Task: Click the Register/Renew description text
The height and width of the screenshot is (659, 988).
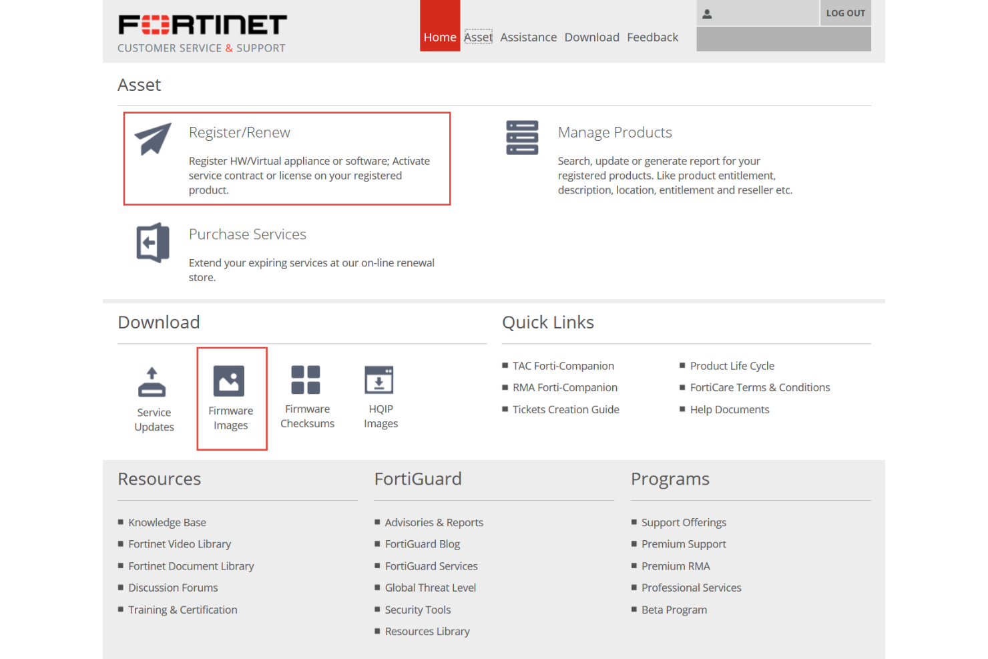Action: click(x=309, y=176)
